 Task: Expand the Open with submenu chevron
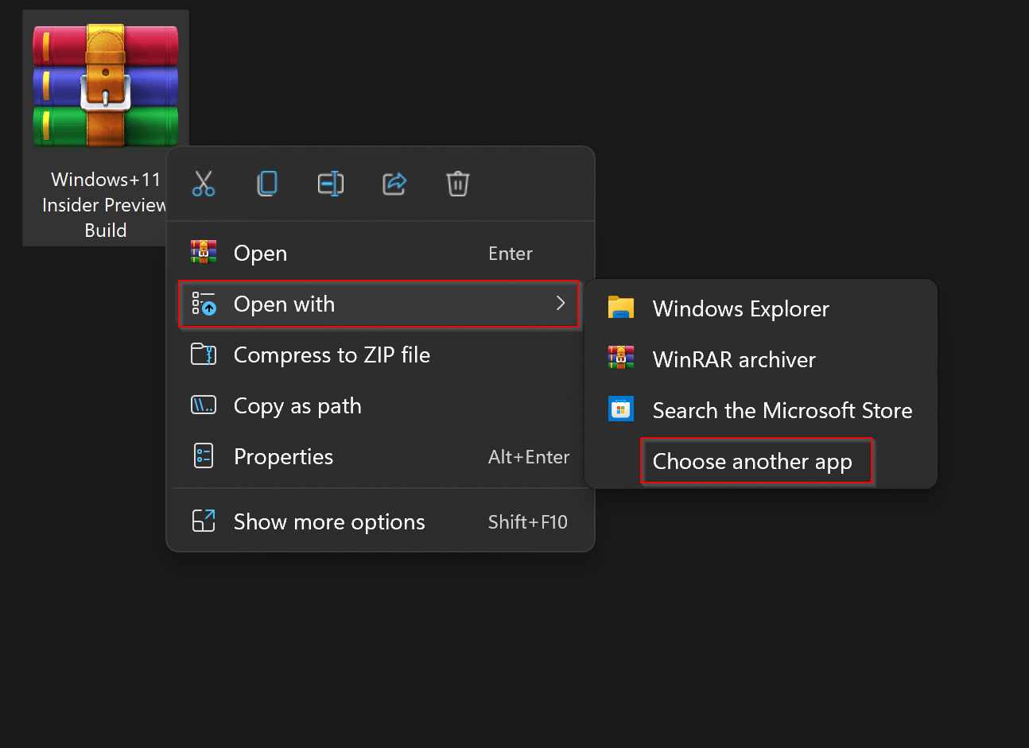click(x=559, y=304)
